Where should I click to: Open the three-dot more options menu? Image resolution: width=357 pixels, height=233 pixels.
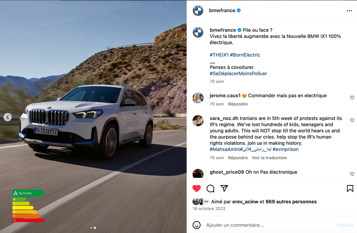point(349,11)
